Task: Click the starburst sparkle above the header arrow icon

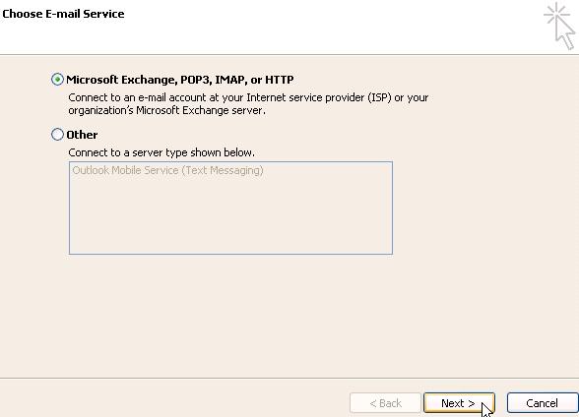Action: tap(557, 14)
